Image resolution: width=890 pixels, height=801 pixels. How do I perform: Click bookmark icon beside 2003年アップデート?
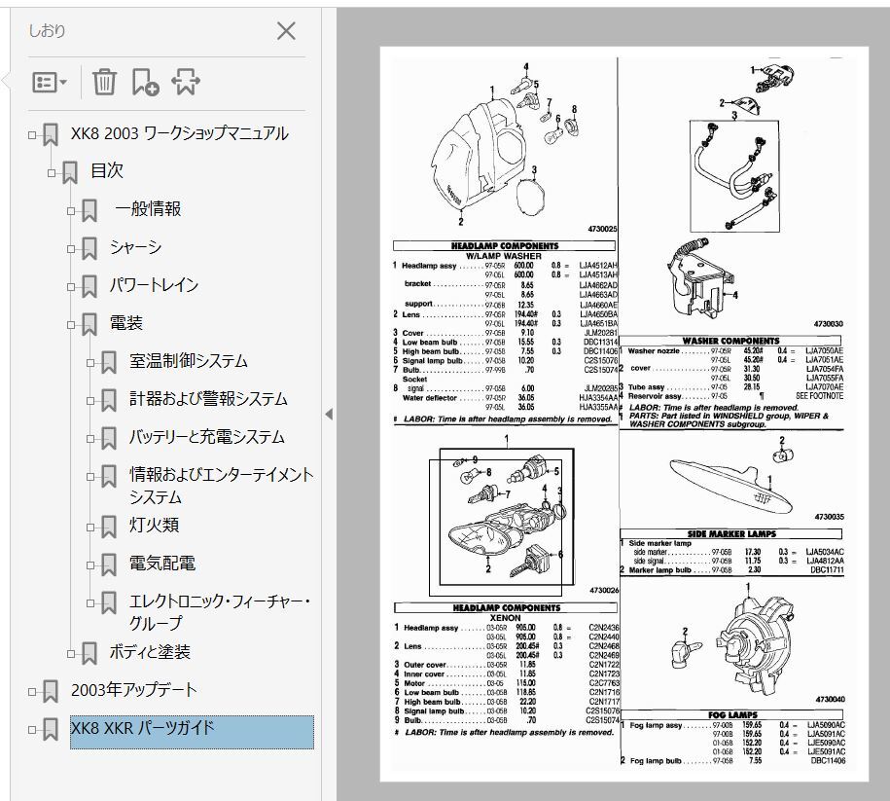click(x=51, y=692)
